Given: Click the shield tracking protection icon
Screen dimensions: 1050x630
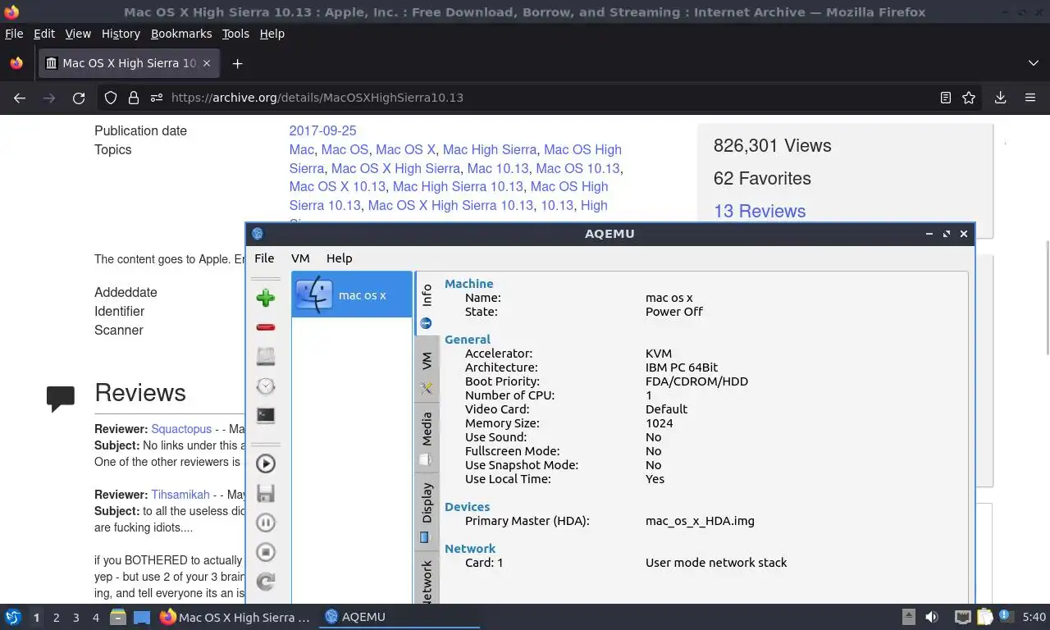Looking at the screenshot, I should [x=111, y=98].
